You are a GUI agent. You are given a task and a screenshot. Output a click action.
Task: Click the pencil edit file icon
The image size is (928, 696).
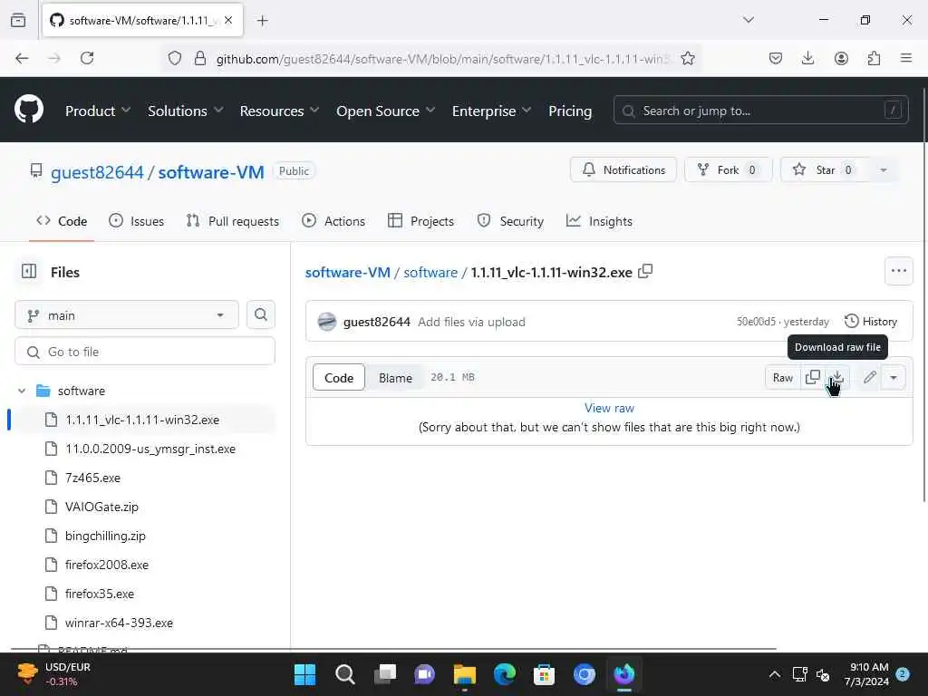point(869,378)
